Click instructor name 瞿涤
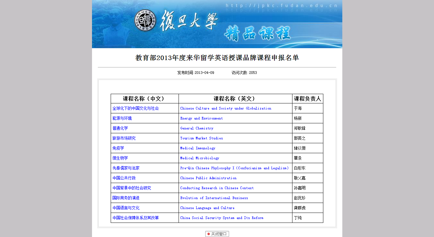 point(298,158)
